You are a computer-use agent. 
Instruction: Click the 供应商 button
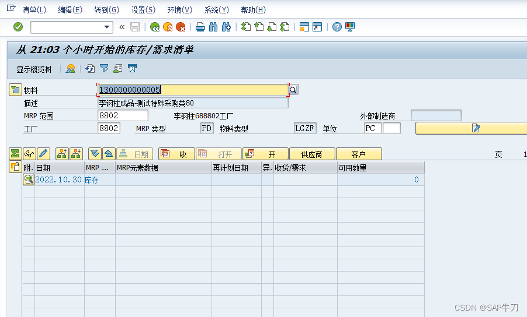coord(312,154)
